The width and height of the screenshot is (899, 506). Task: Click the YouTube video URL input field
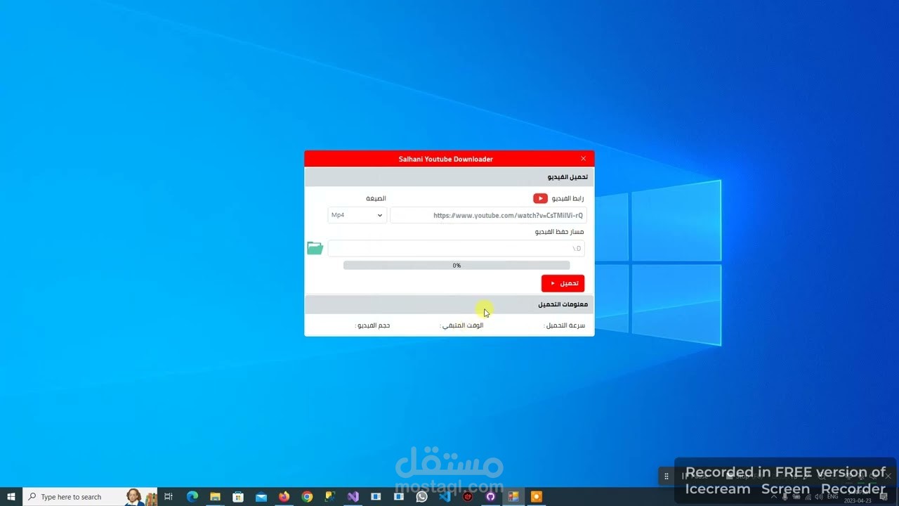point(488,215)
